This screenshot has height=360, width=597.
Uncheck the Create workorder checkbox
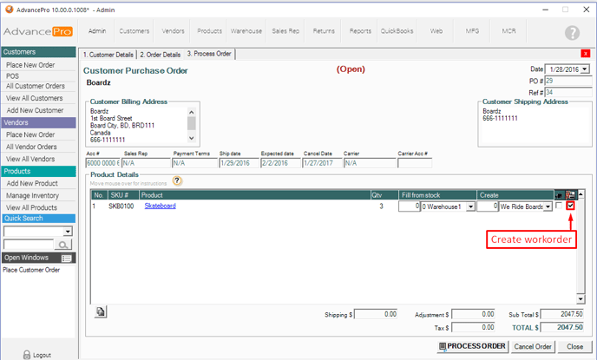pos(570,206)
